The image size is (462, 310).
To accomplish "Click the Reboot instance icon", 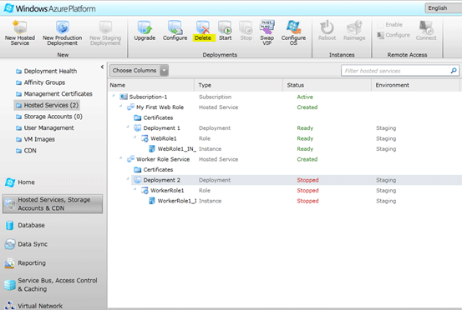I will [x=327, y=27].
